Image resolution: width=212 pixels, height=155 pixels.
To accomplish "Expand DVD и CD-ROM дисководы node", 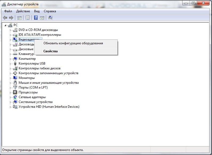I will point(10,30).
